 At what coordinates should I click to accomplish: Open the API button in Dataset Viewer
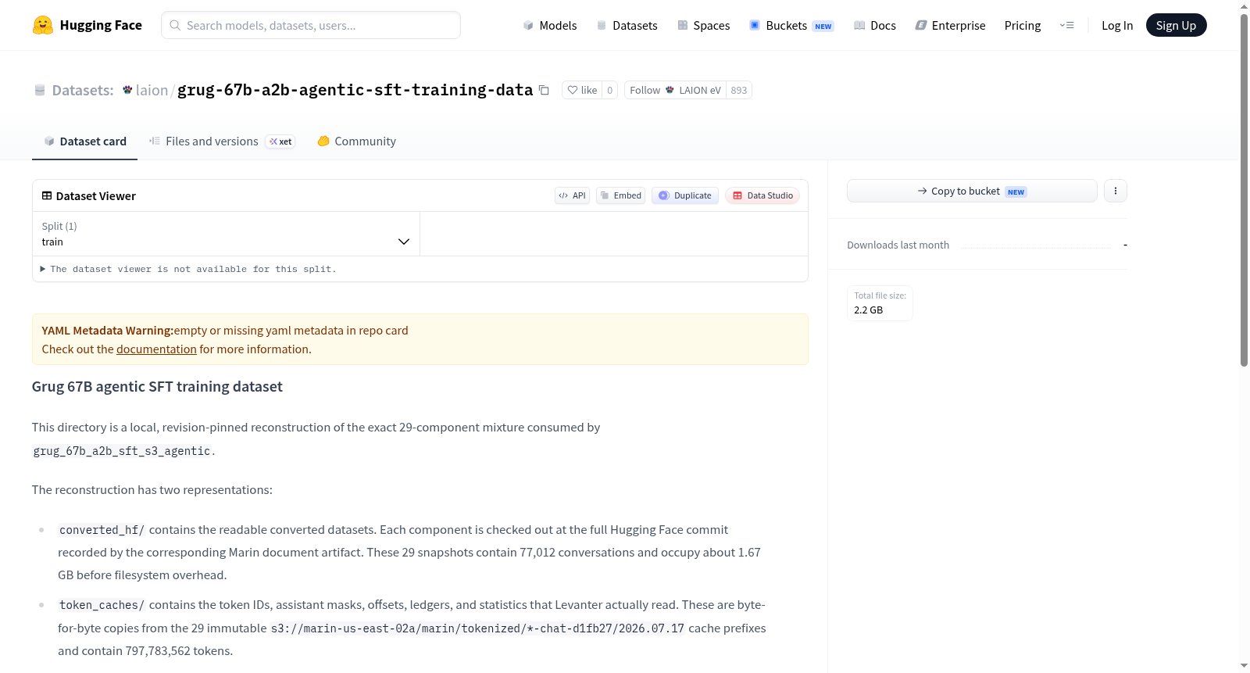pos(572,195)
